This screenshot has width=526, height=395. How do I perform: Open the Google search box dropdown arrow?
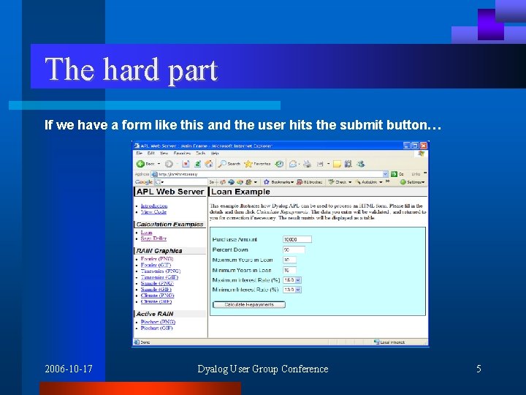(x=162, y=182)
